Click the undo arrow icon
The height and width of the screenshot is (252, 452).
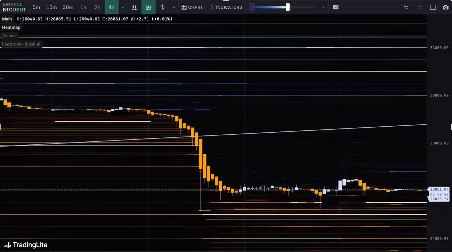tap(406, 7)
